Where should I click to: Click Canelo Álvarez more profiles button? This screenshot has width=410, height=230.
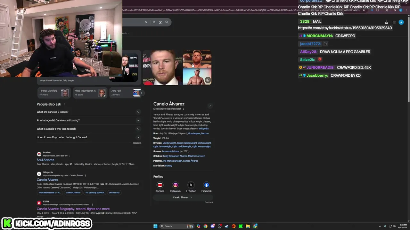pyautogui.click(x=182, y=197)
